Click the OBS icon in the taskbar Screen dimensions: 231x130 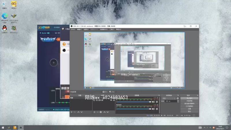click(21, 127)
